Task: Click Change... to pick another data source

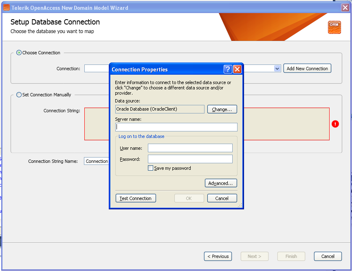Action: click(222, 109)
